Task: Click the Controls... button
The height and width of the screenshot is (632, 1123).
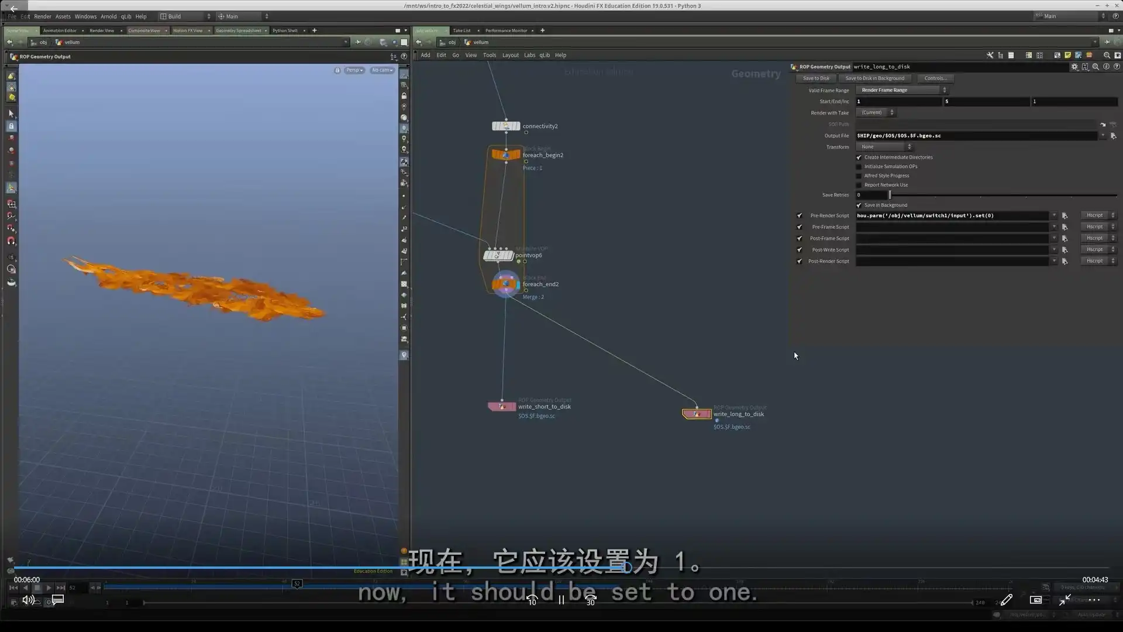Action: 935,78
